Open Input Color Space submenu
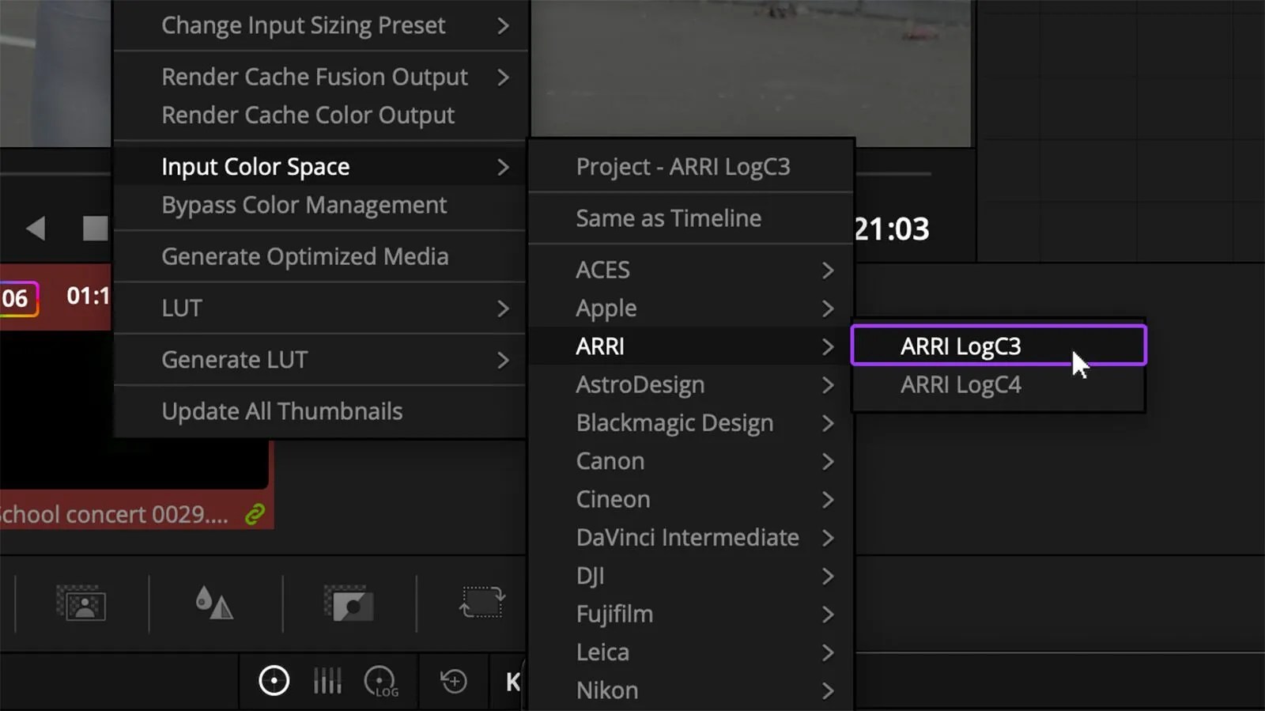Screen dimensions: 1265x711 321,167
